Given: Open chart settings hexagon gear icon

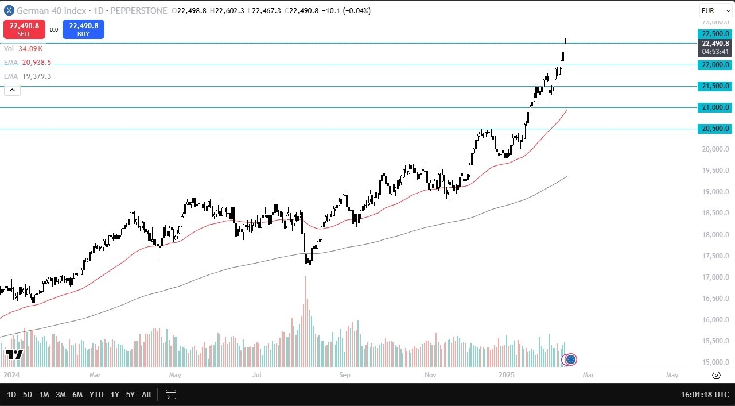Looking at the screenshot, I should (716, 375).
